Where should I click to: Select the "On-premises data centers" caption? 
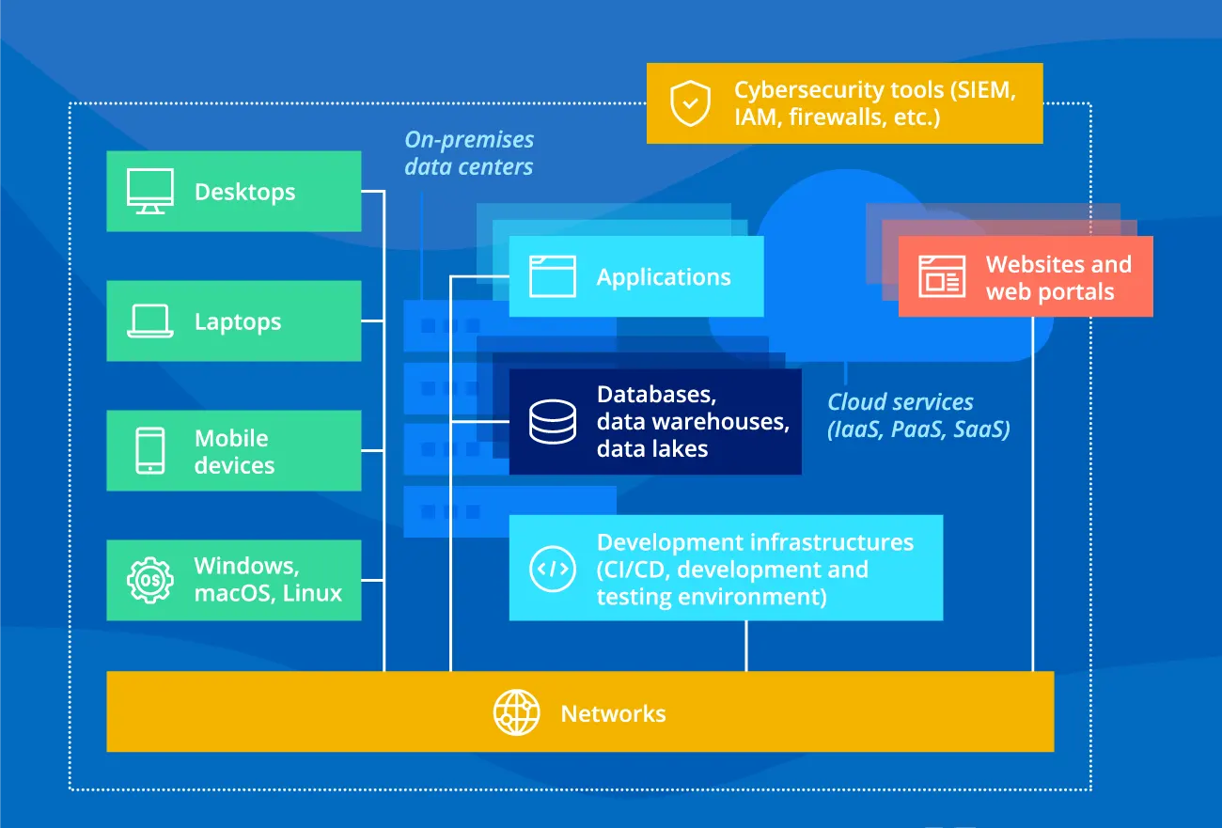469,153
